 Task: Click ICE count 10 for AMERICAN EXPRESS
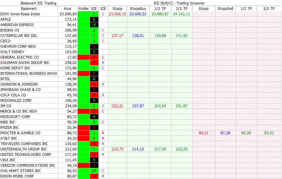point(94,25)
